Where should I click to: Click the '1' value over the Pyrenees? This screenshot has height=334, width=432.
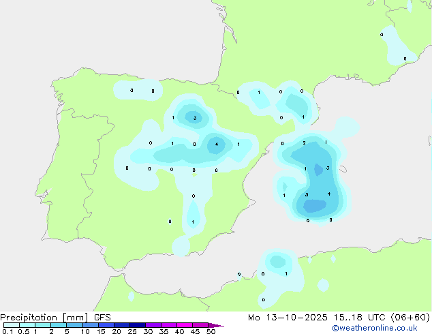[259, 92]
